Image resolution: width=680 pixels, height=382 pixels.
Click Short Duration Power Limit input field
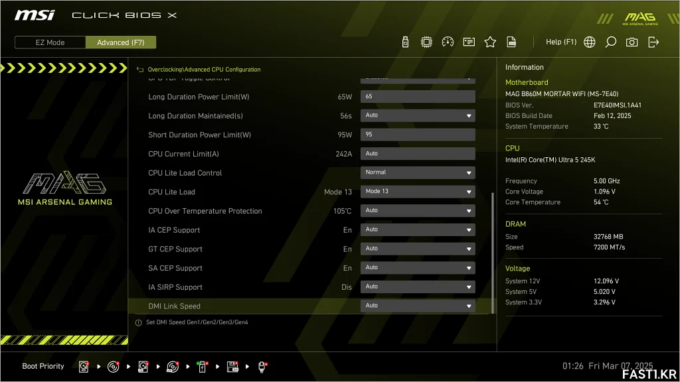[418, 135]
